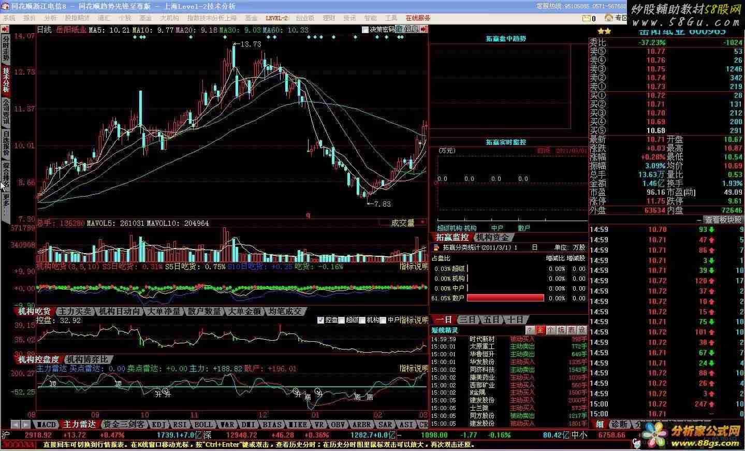Switch to the 均笔成交 tab
745x451 pixels.
tap(285, 311)
